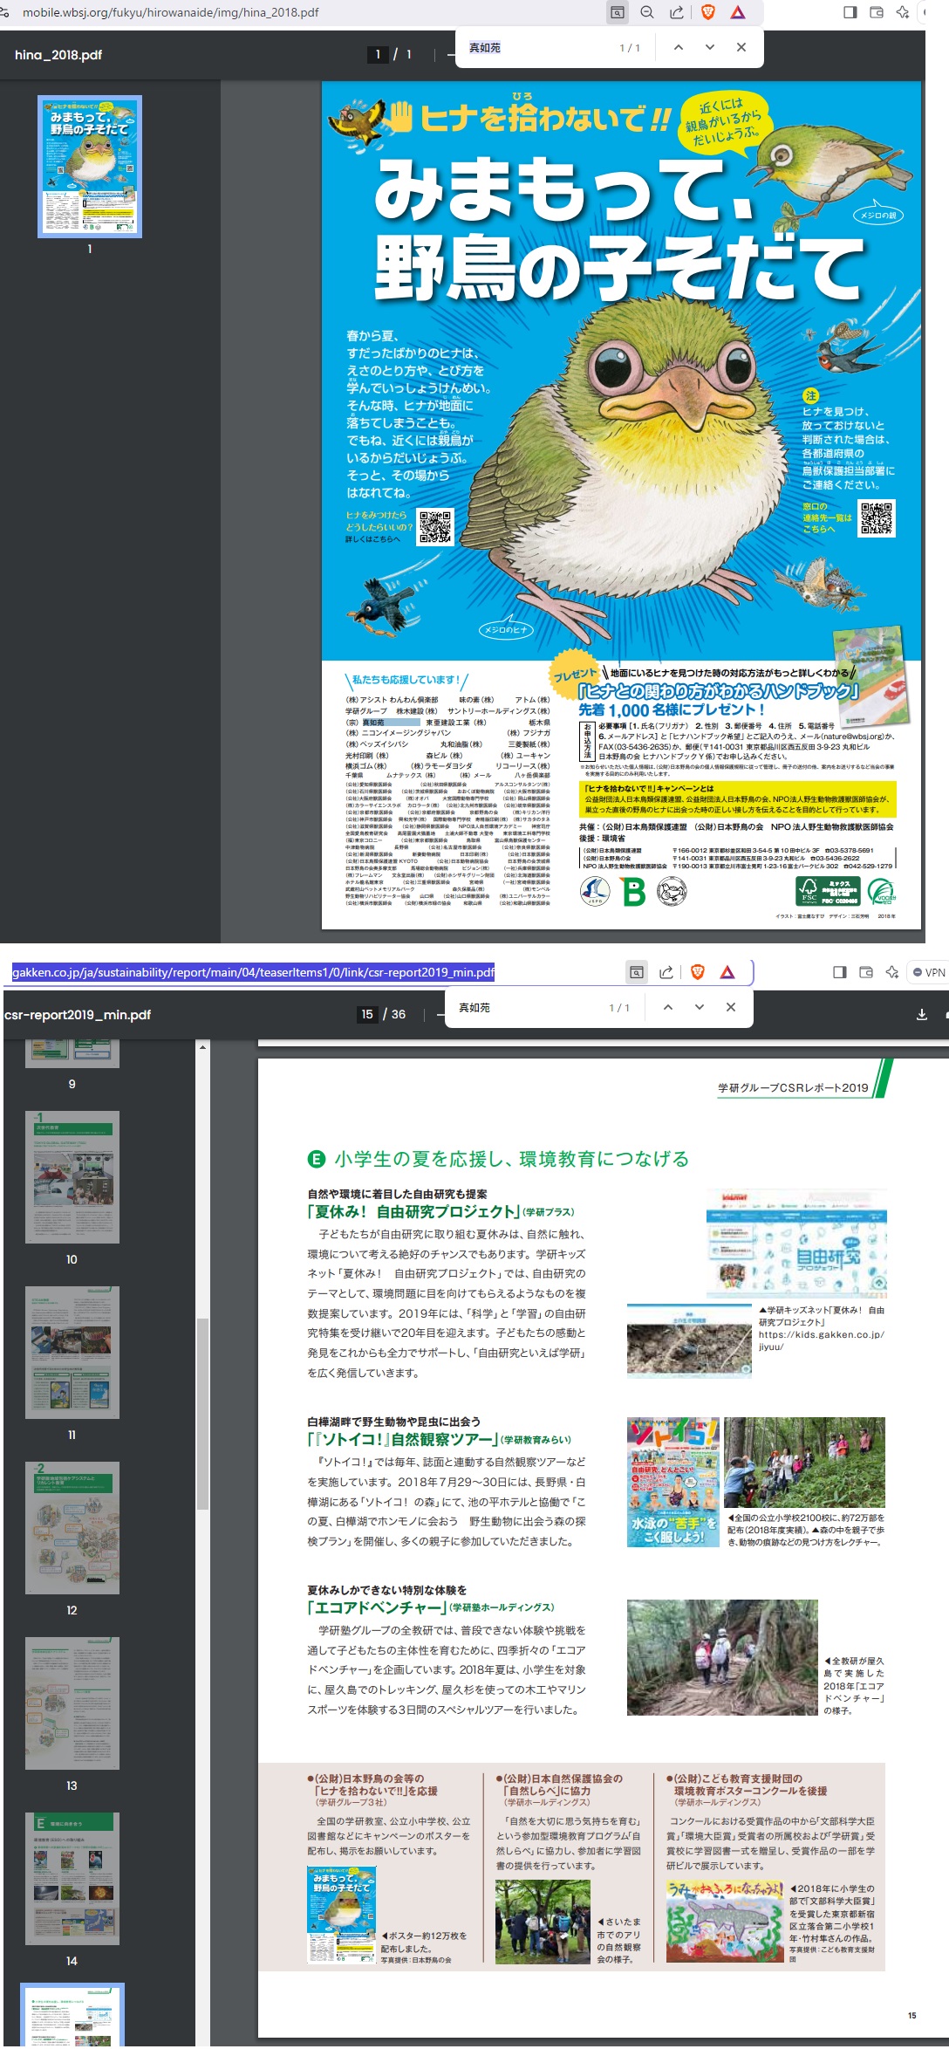
Task: Close the find bar in csr-report window
Action: tap(731, 1007)
